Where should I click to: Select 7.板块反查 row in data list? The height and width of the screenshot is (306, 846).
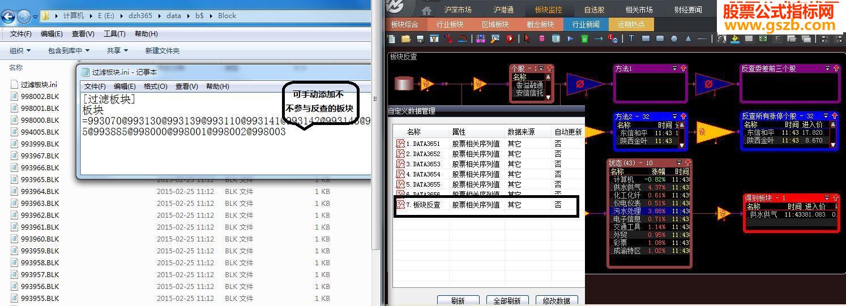489,205
